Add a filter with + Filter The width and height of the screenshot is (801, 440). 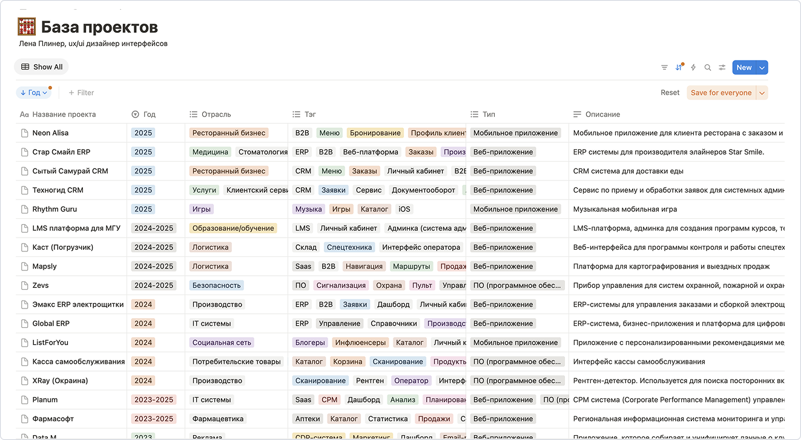[x=81, y=92]
